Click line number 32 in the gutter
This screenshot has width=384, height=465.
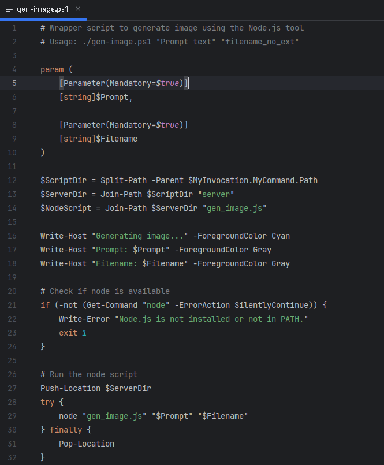[12, 457]
